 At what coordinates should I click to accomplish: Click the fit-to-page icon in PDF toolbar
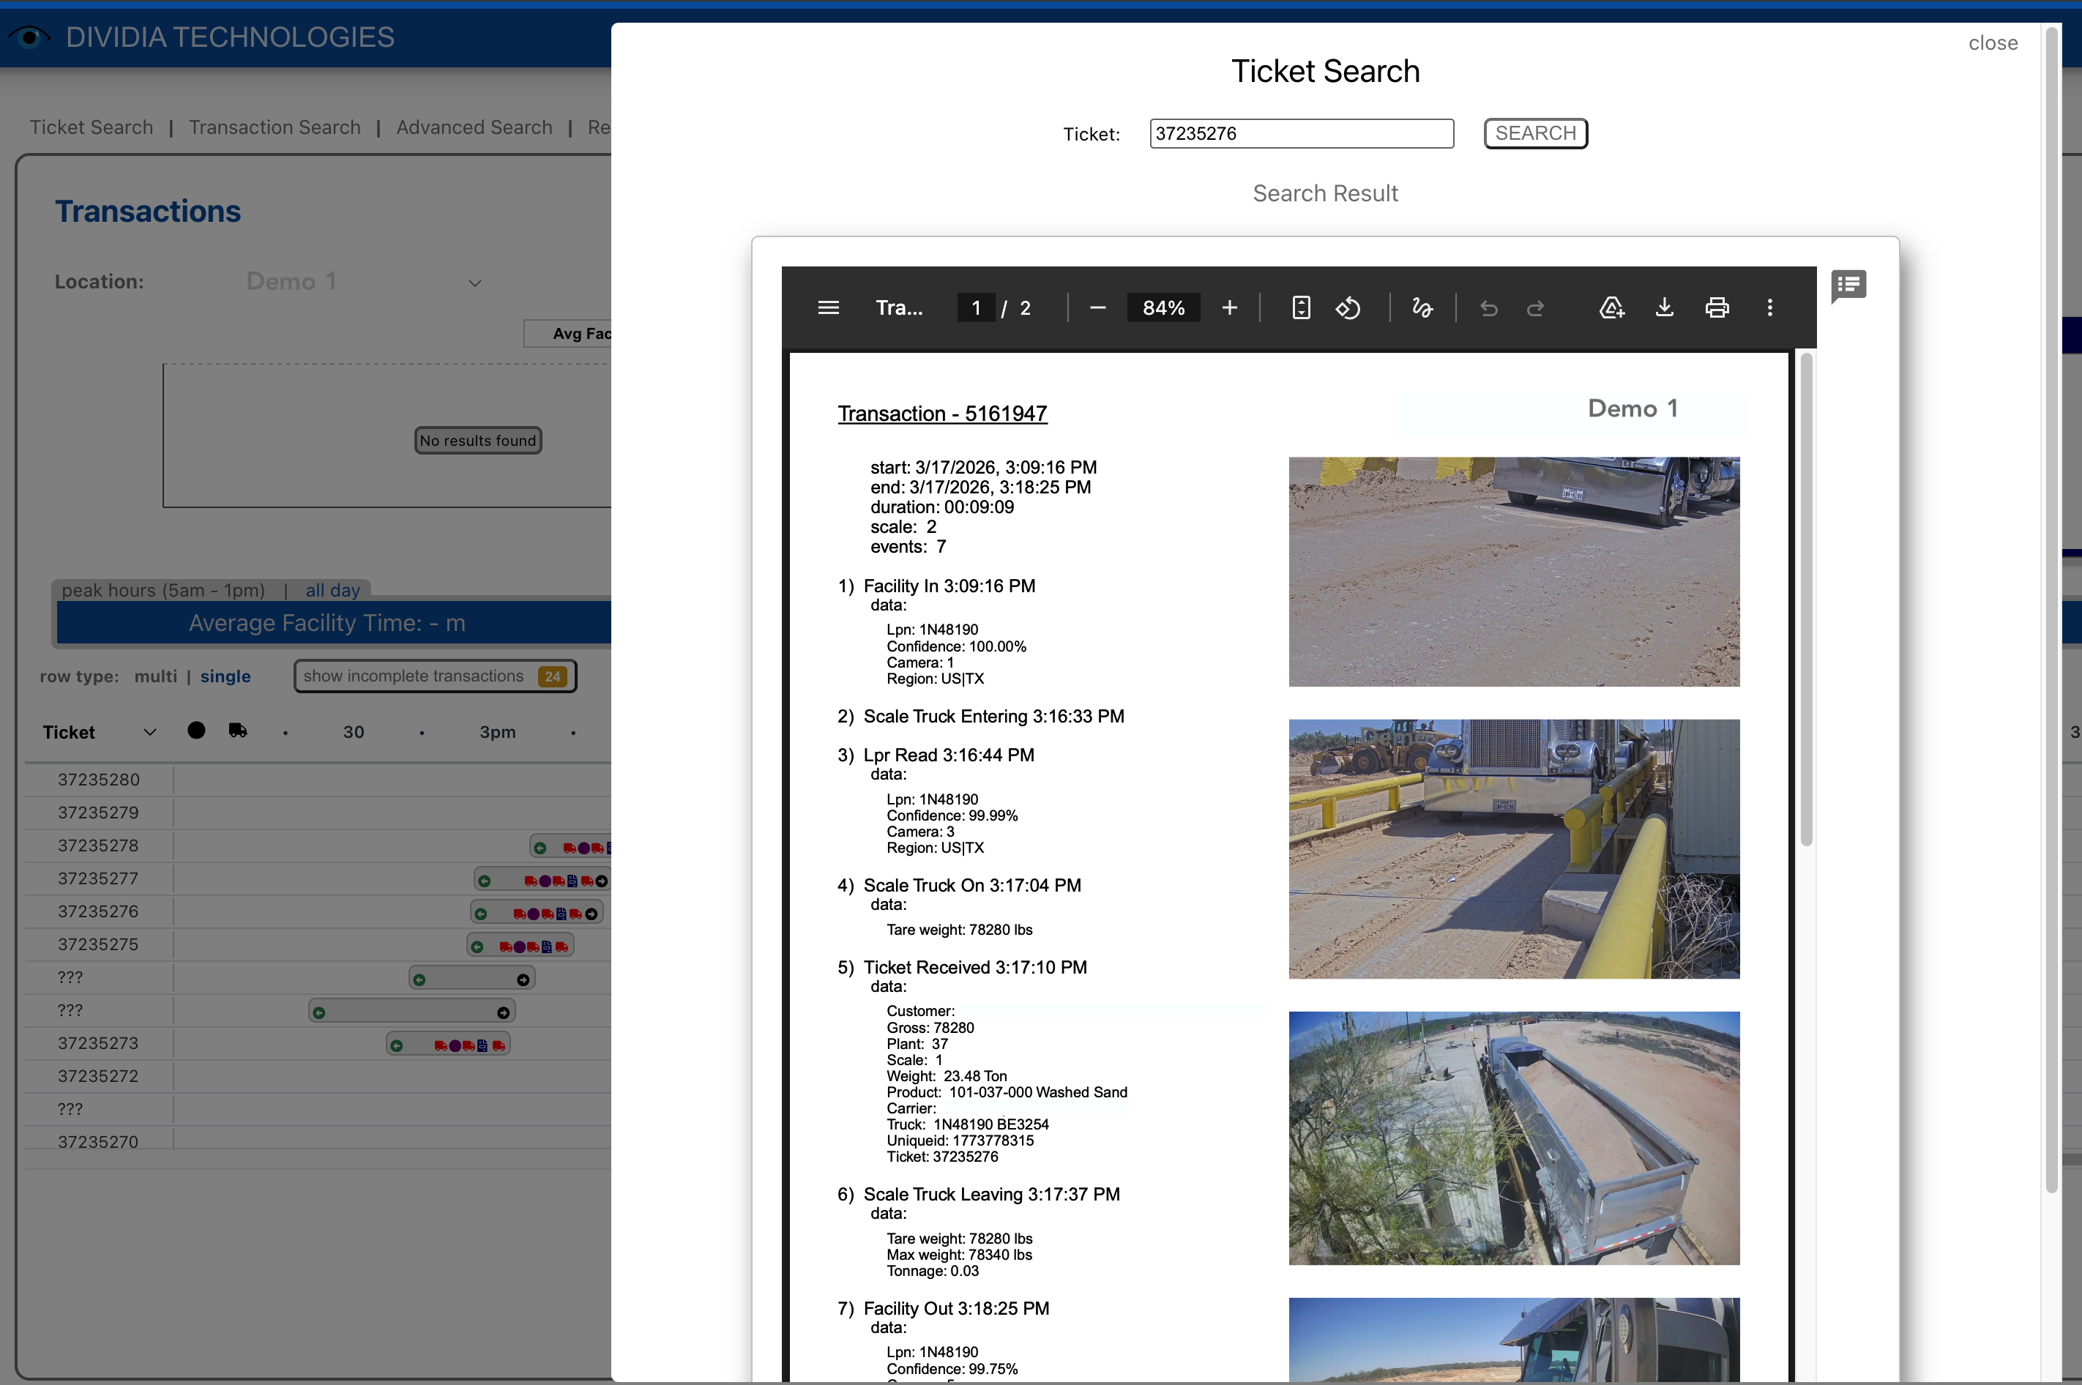pos(1300,307)
